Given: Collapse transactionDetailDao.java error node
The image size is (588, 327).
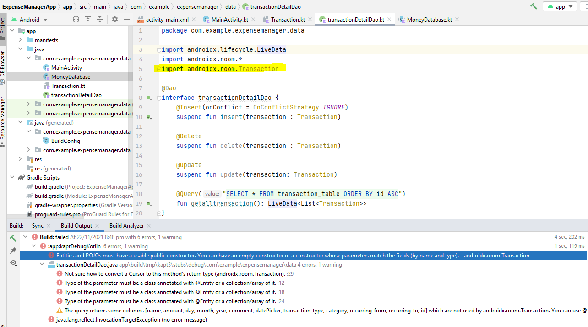Looking at the screenshot, I should [x=42, y=265].
